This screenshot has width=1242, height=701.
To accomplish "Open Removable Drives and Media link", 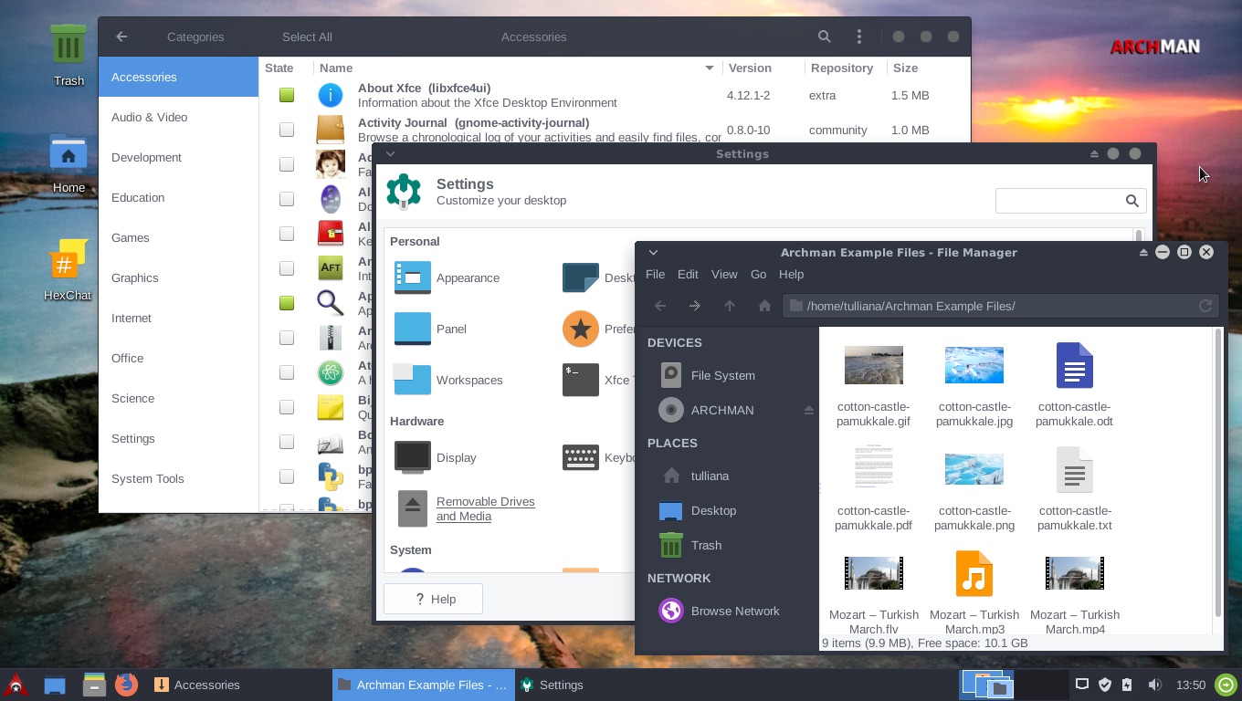I will pyautogui.click(x=486, y=508).
